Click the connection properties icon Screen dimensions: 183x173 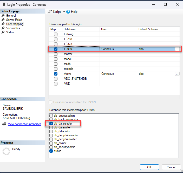4,124
